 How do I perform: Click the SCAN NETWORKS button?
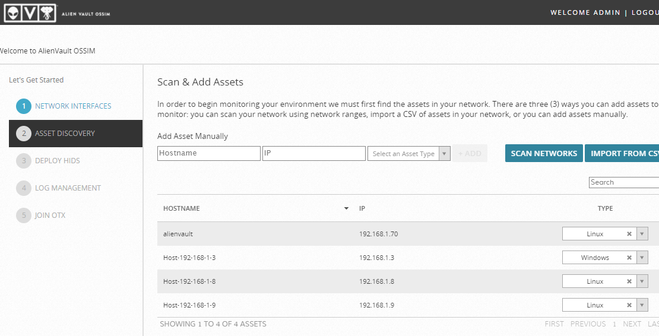point(544,153)
